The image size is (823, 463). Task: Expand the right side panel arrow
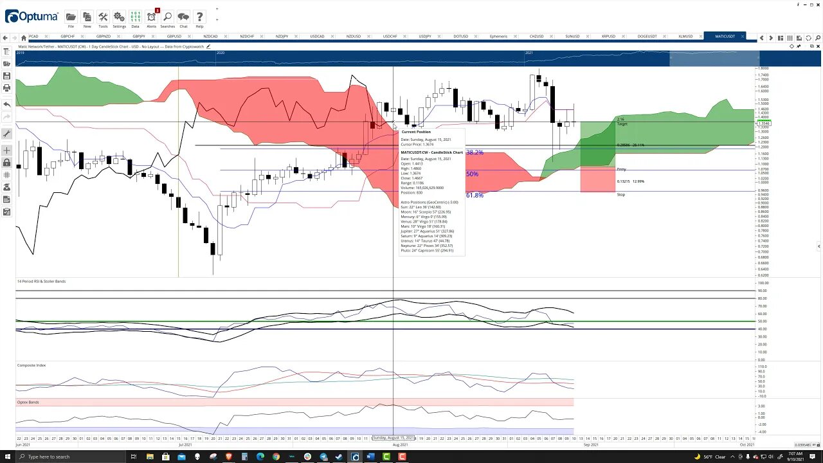tap(818, 246)
